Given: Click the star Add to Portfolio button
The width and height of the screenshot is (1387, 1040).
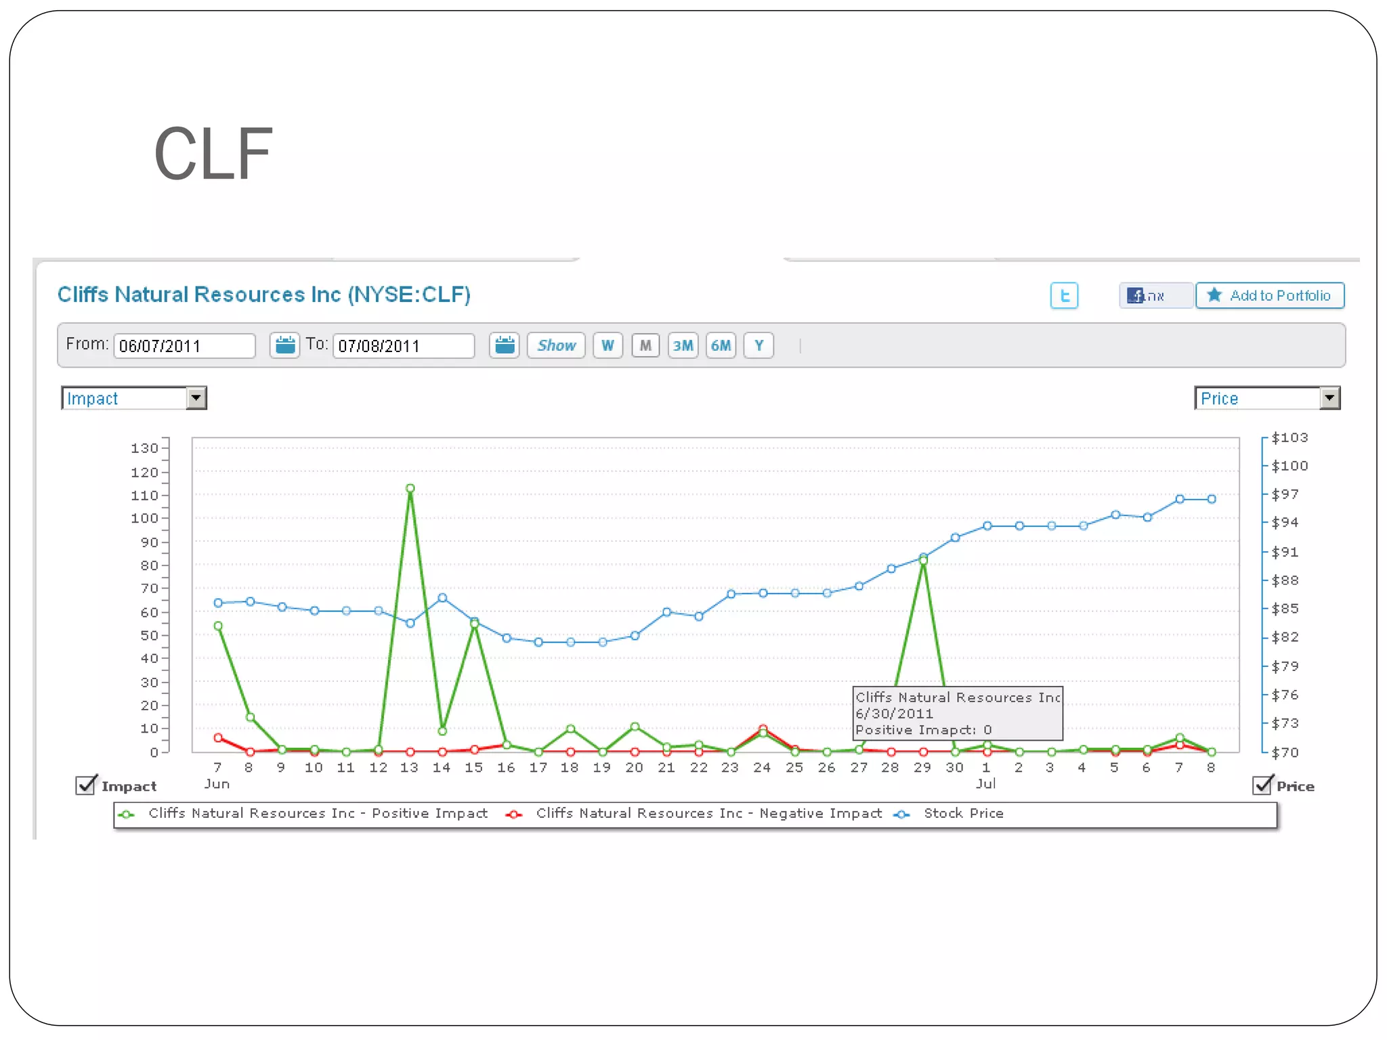Looking at the screenshot, I should [1270, 295].
